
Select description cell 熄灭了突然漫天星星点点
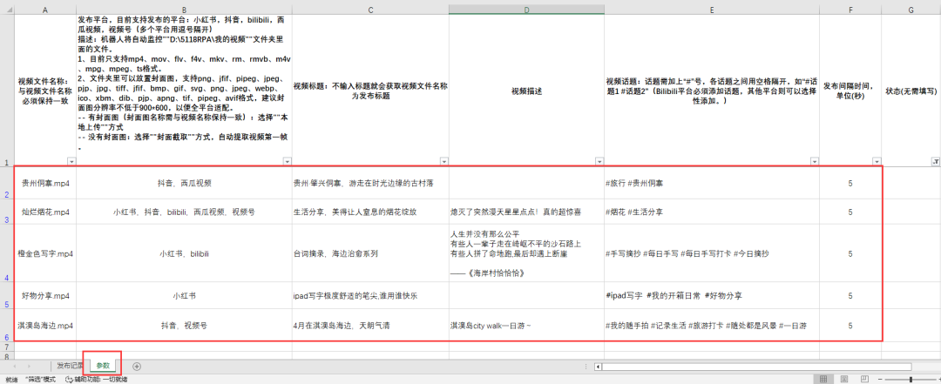pyautogui.click(x=526, y=212)
